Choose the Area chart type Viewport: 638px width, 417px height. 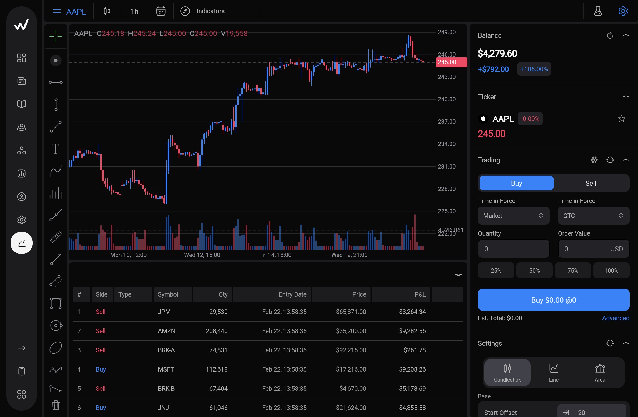pos(600,373)
